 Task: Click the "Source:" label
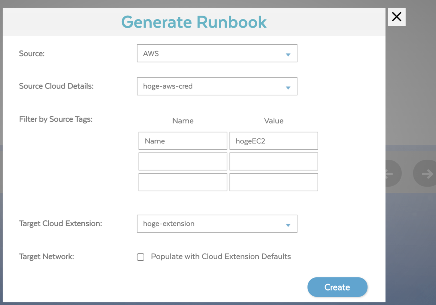coord(32,54)
